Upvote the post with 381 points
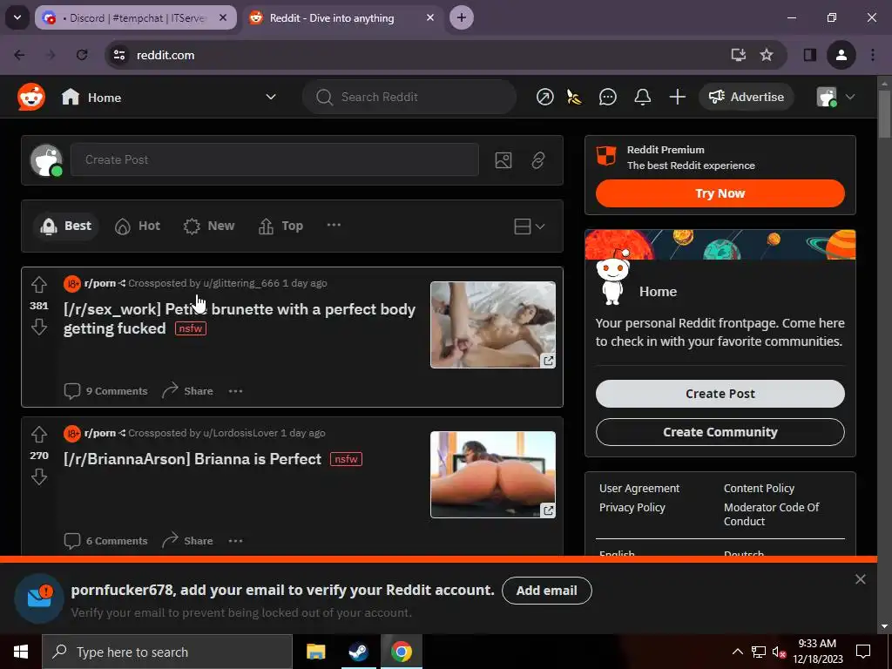The height and width of the screenshot is (669, 892). [38, 284]
